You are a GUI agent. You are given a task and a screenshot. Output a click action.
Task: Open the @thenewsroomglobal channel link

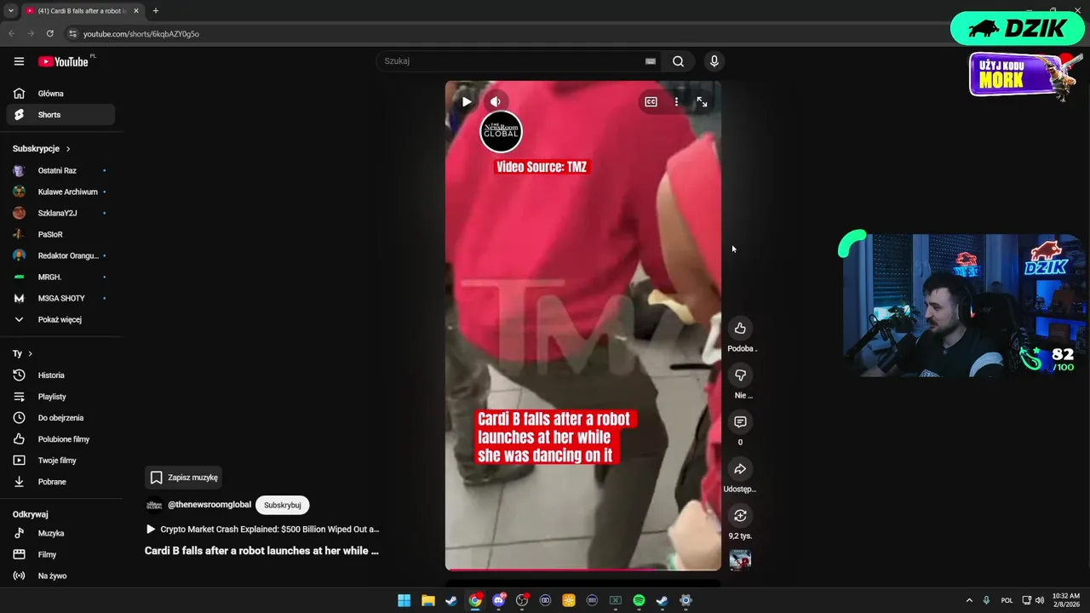[209, 505]
